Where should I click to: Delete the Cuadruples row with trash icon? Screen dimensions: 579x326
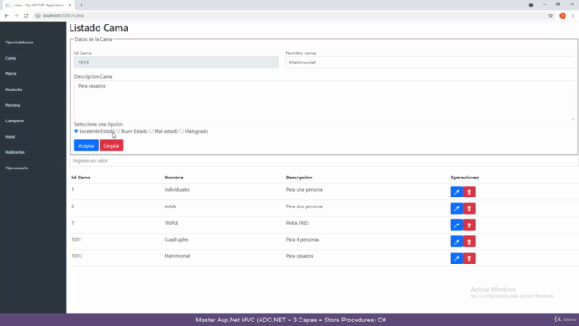pyautogui.click(x=470, y=242)
